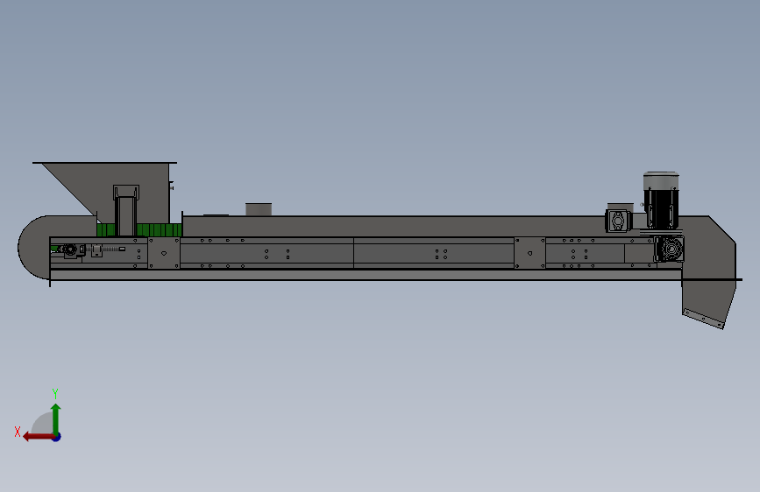Viewport: 760px width, 492px height.
Task: Click the red X axis arrow of the triad
Action: pyautogui.click(x=38, y=437)
